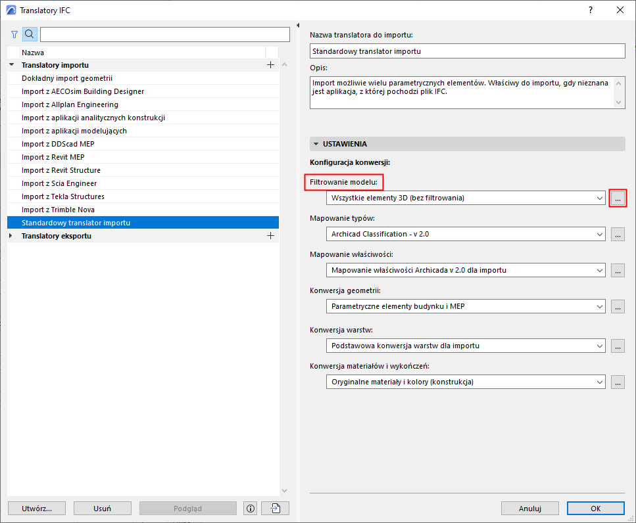The image size is (636, 523).
Task: Collapse Translatory importu tree group
Action: [11, 65]
